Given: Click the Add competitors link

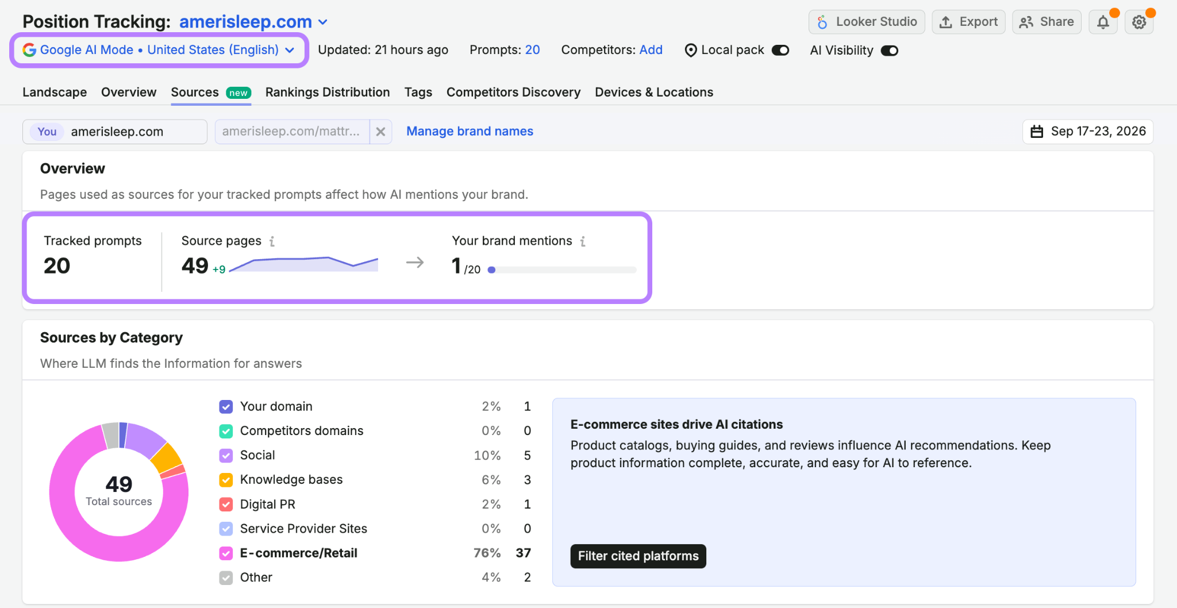Looking at the screenshot, I should [651, 50].
